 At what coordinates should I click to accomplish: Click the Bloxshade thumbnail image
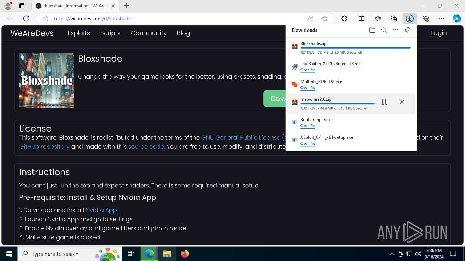coord(46,80)
